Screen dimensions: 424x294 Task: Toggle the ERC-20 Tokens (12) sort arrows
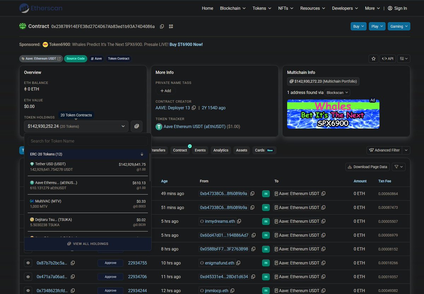pyautogui.click(x=142, y=154)
